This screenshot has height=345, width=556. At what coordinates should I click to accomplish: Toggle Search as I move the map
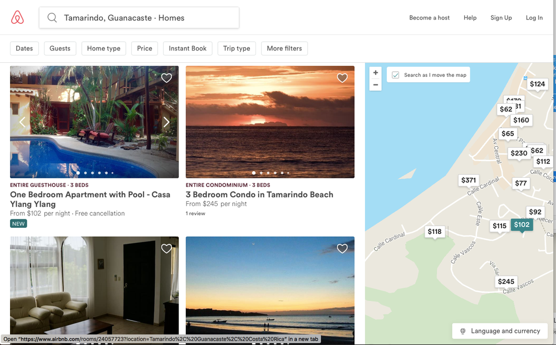click(x=396, y=75)
